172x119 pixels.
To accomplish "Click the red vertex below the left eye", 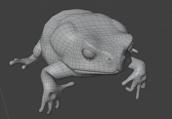I will pos(88,59).
